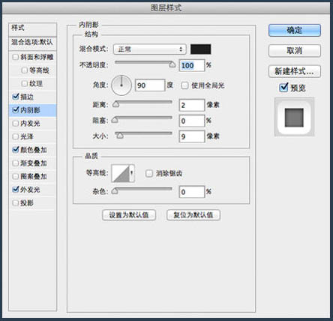Enable the 斜面和浮雕 checkbox
Viewport: 333px width, 321px height.
[15, 57]
